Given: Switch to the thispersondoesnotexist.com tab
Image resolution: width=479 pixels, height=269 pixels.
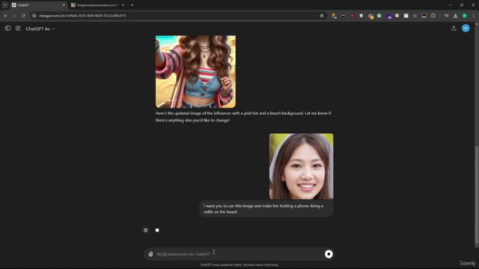Looking at the screenshot, I should point(98,5).
